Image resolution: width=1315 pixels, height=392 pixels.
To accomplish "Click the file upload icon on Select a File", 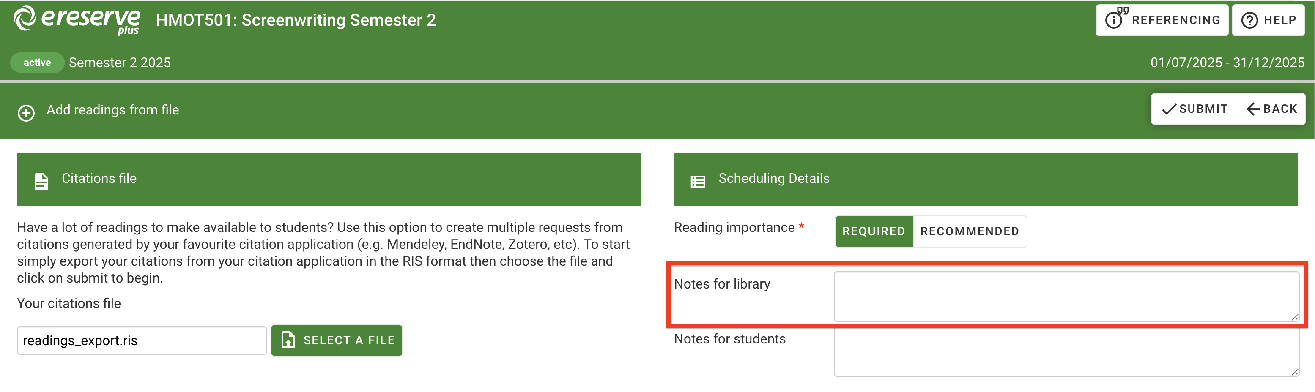I will [x=288, y=340].
